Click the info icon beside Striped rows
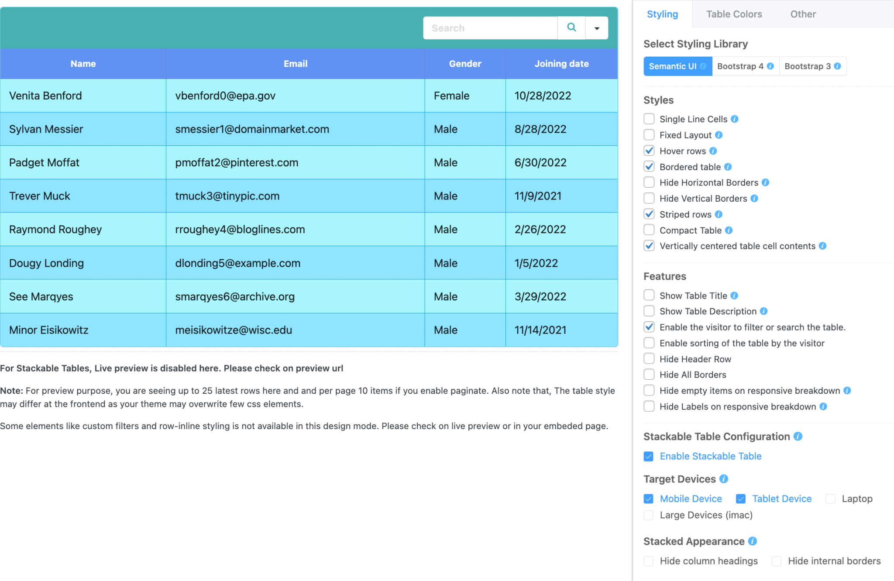894x581 pixels. click(718, 214)
